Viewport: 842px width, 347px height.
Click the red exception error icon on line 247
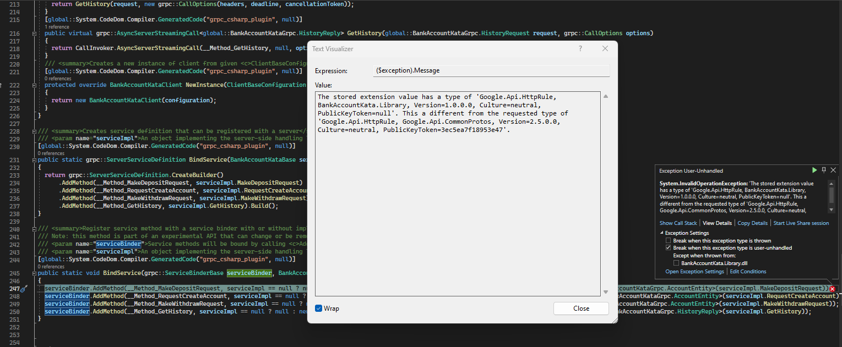click(833, 289)
